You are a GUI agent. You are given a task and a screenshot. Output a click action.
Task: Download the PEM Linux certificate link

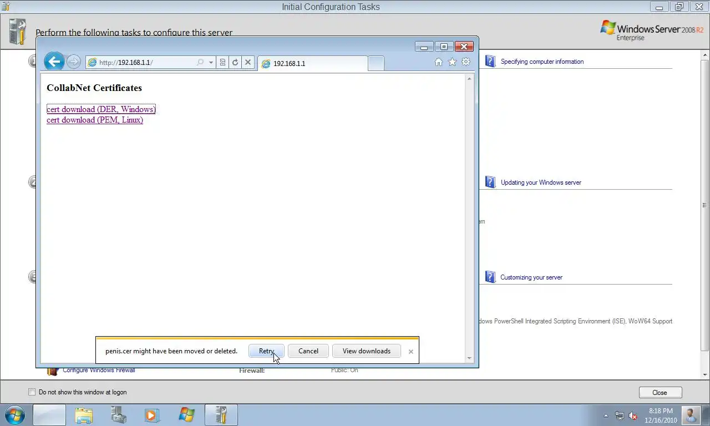[95, 120]
